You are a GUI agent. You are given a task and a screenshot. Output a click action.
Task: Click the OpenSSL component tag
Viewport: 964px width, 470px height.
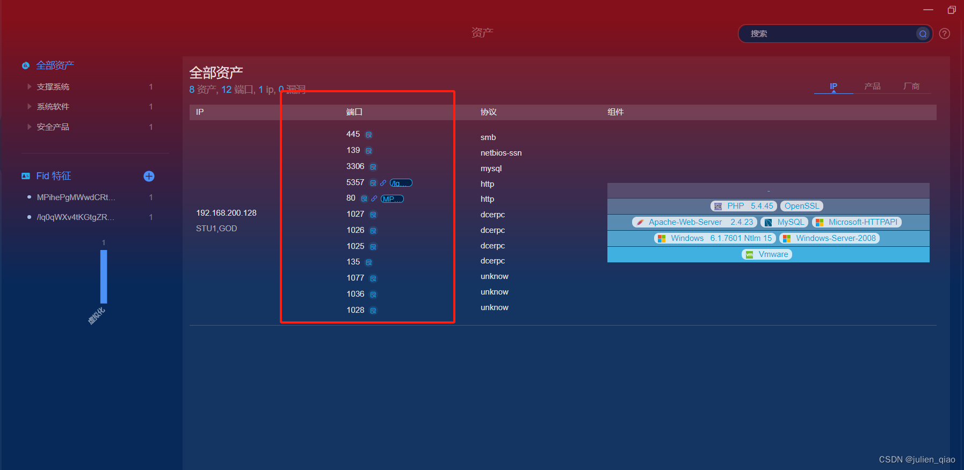click(x=802, y=206)
